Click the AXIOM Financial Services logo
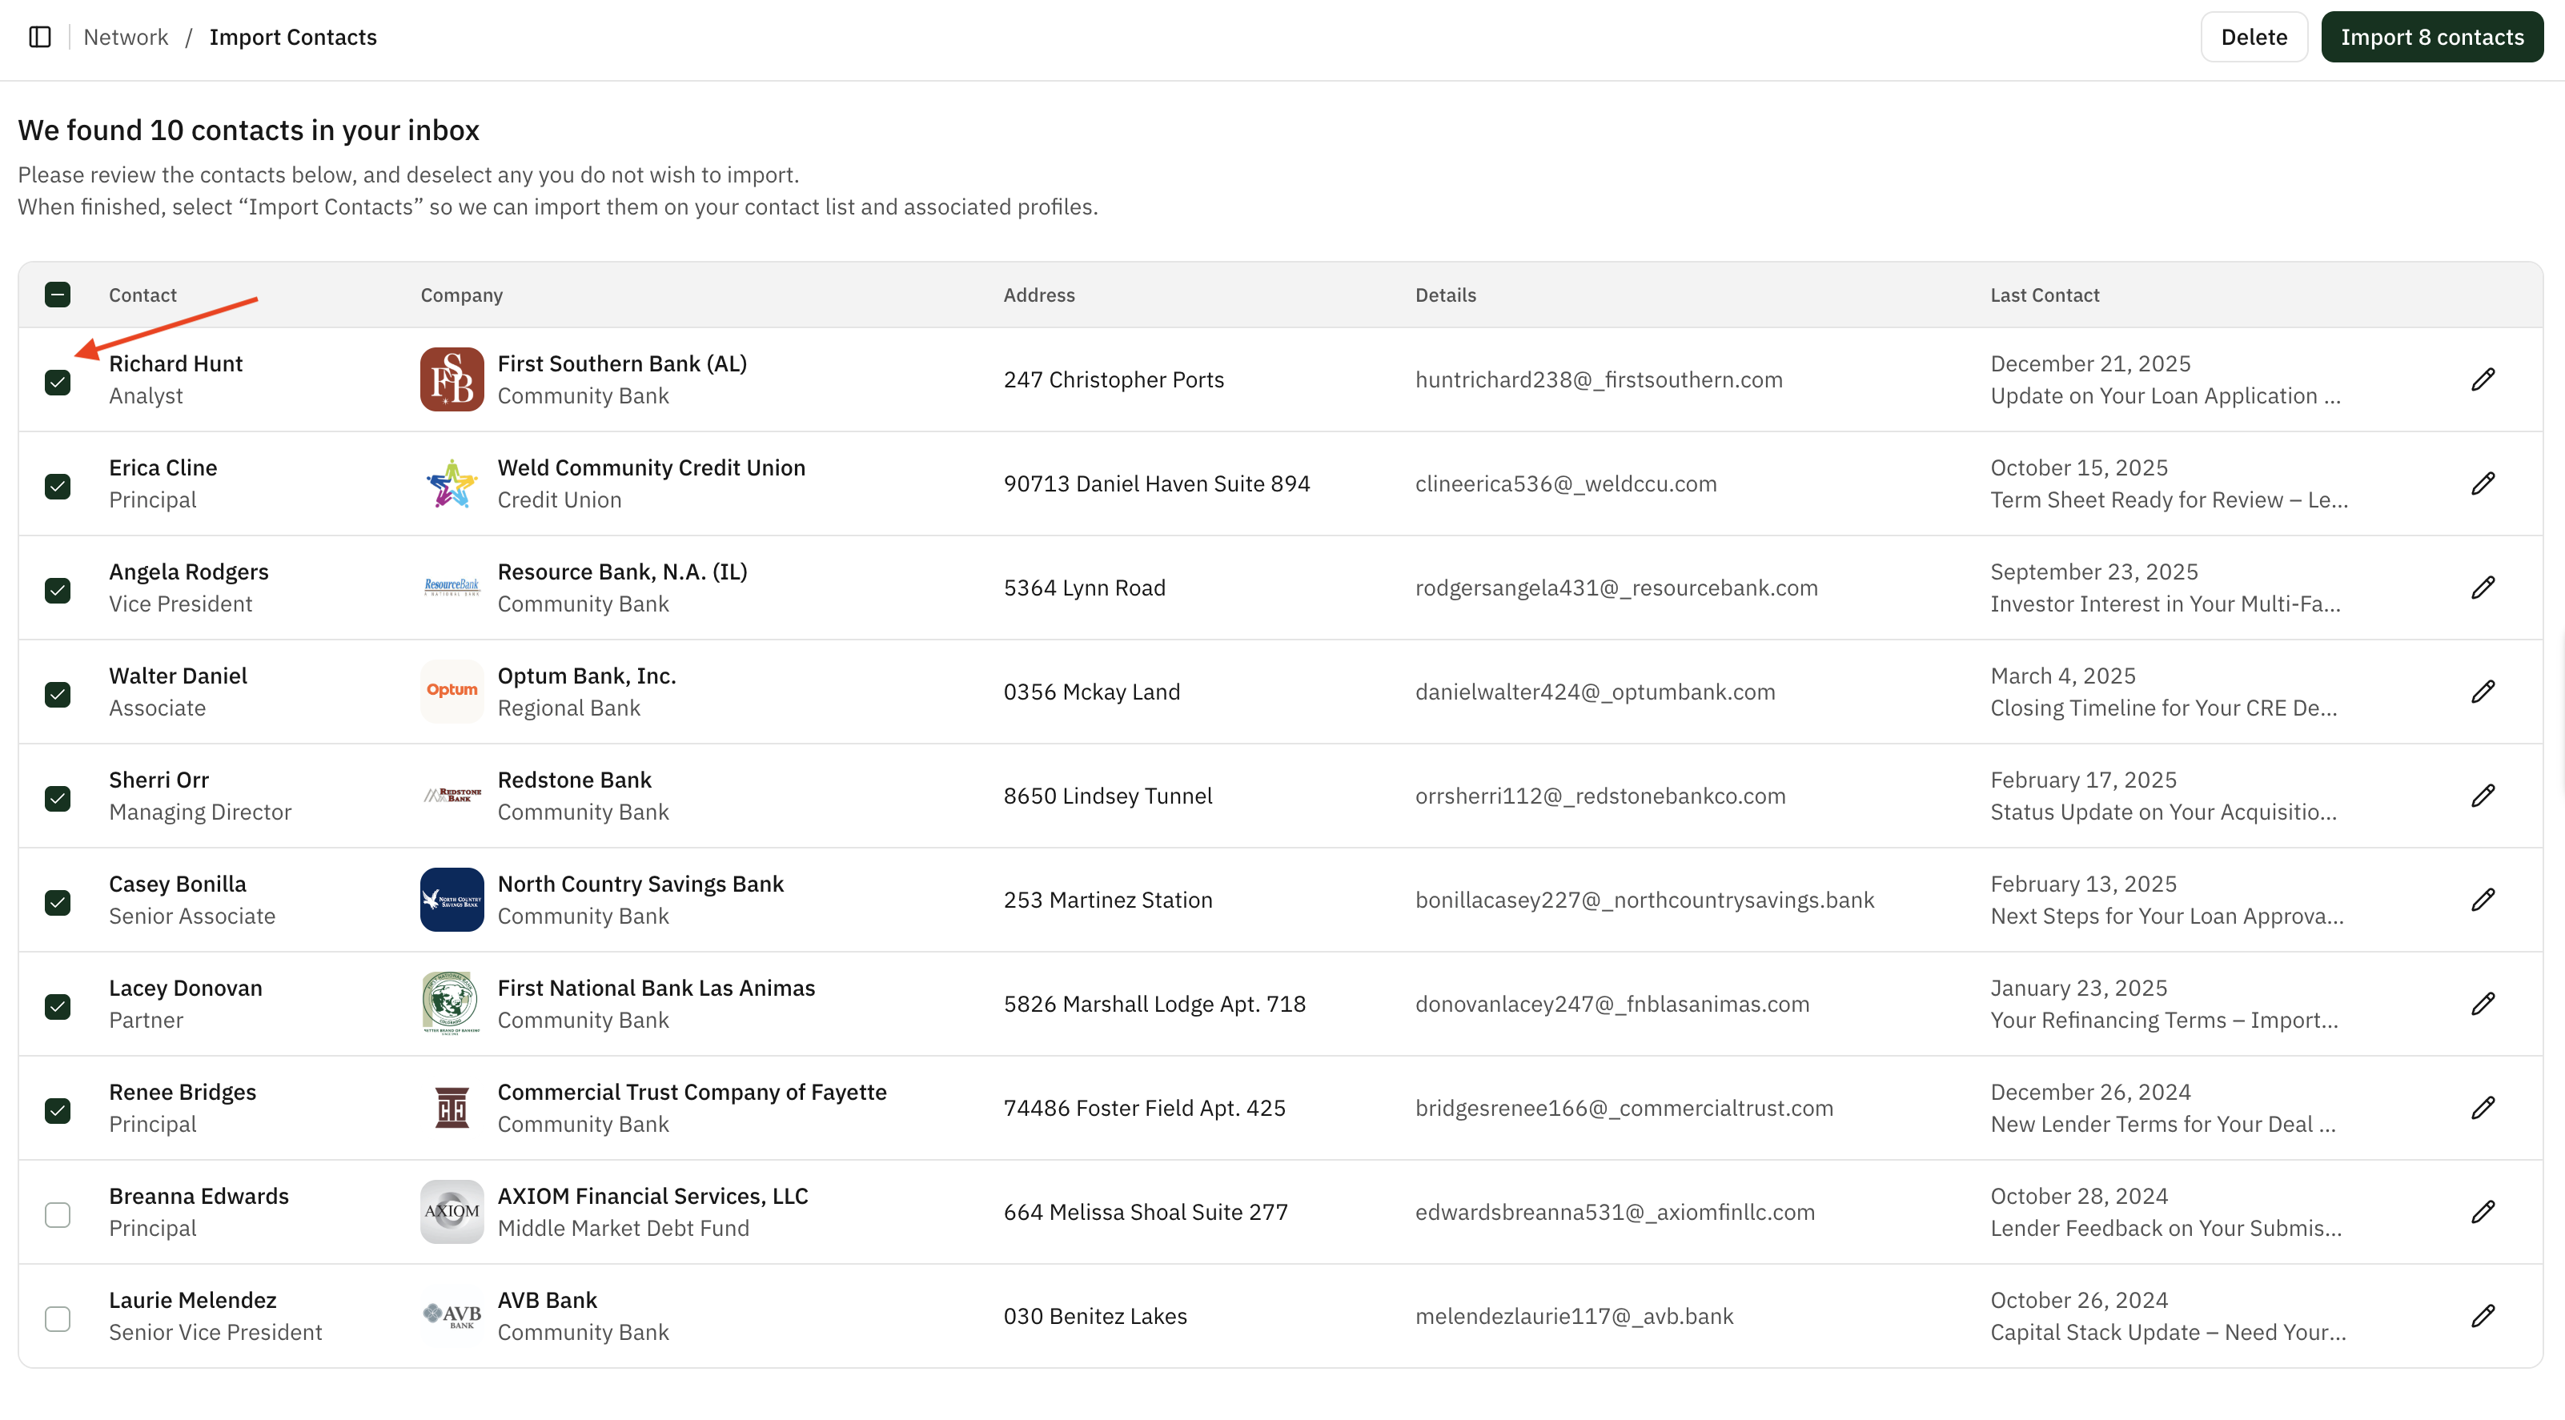 (x=451, y=1212)
